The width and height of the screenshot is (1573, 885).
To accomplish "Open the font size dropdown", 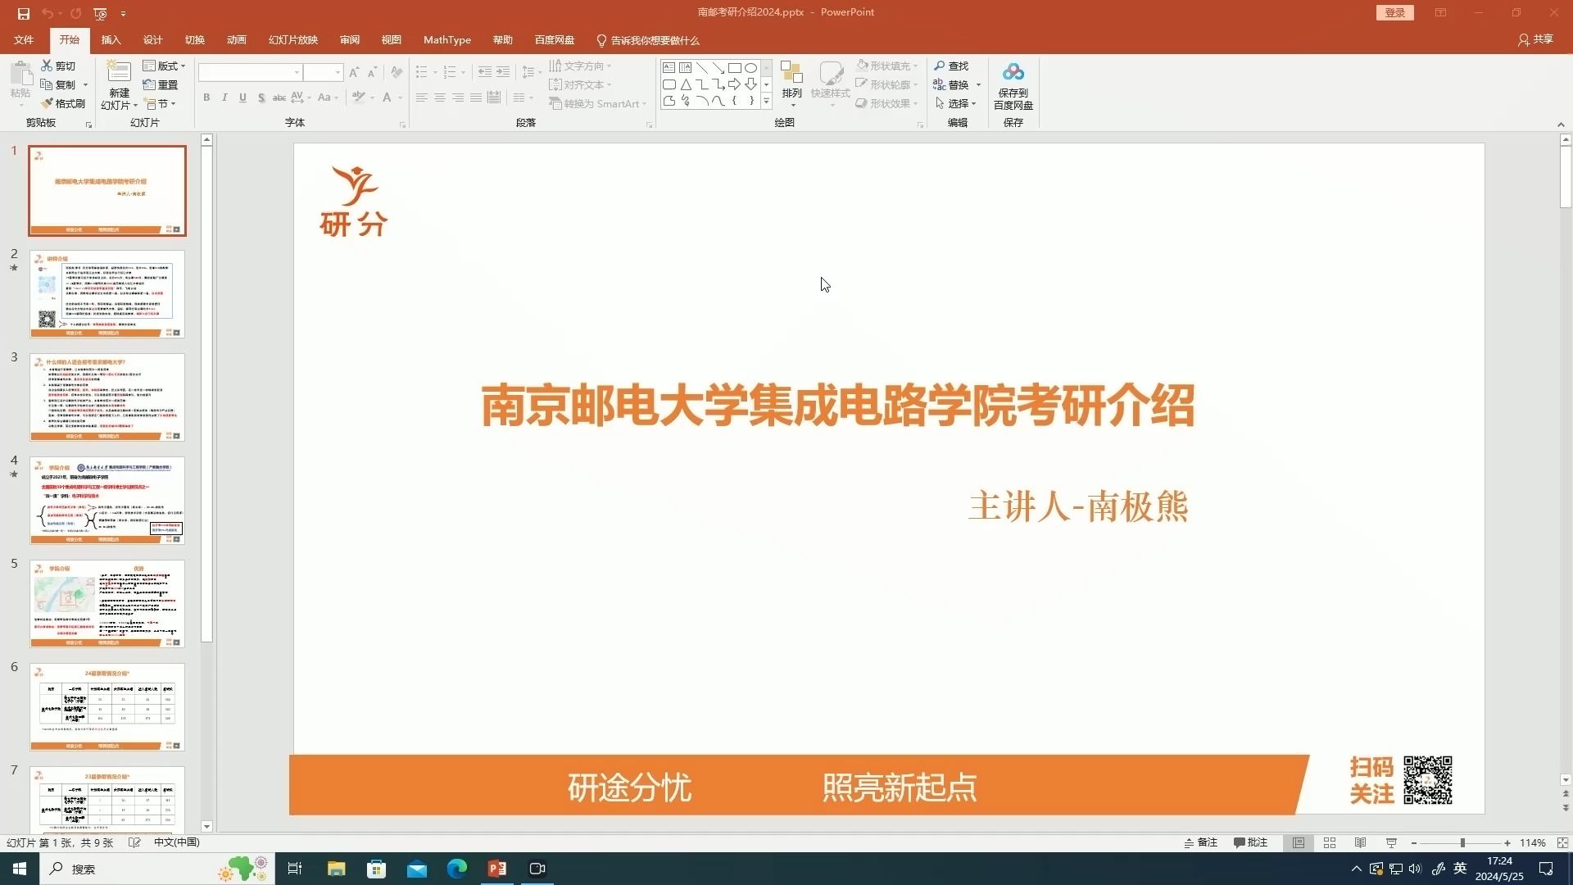I will pyautogui.click(x=338, y=72).
